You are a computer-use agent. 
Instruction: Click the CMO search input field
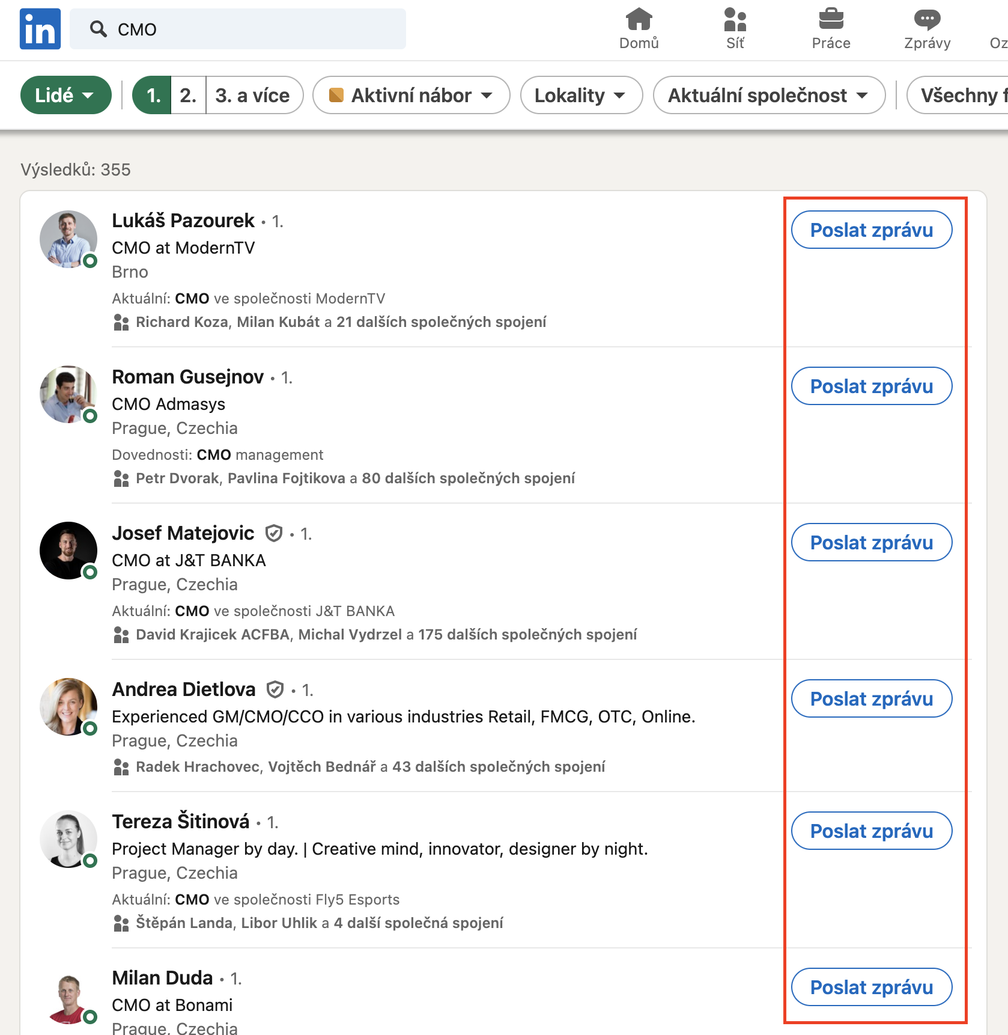click(x=238, y=29)
